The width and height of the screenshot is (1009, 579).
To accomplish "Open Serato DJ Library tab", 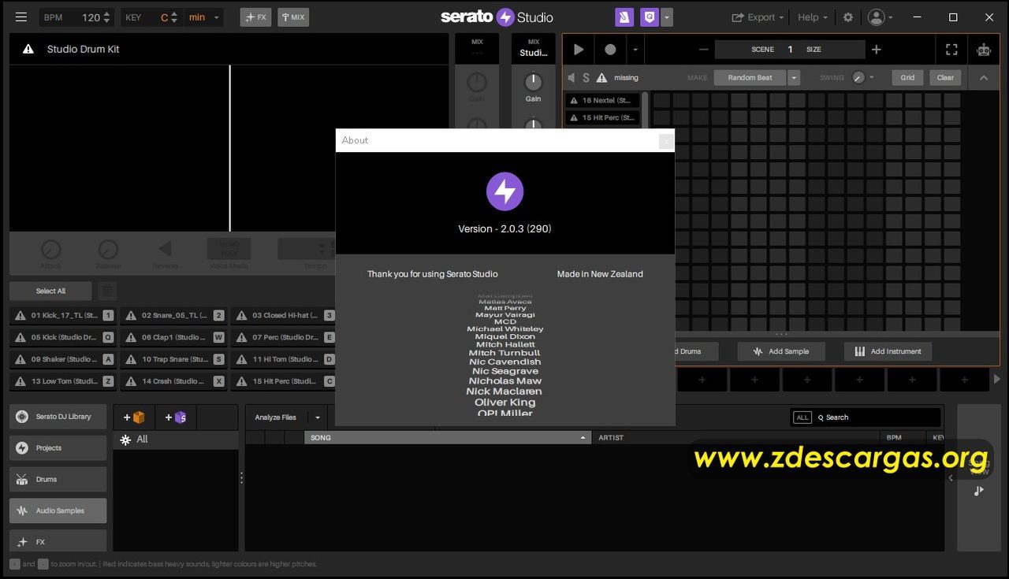I will click(x=58, y=417).
